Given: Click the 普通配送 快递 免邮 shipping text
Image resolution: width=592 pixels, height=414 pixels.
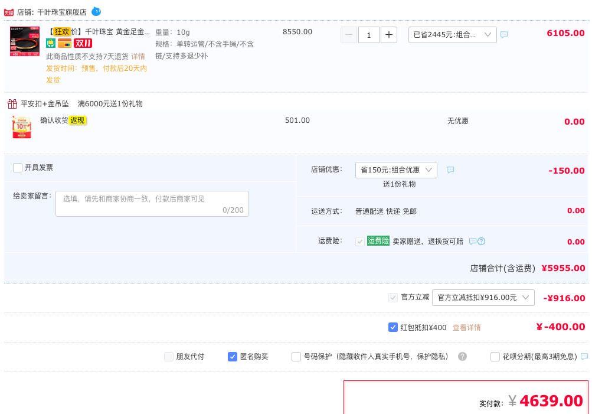Looking at the screenshot, I should (386, 211).
